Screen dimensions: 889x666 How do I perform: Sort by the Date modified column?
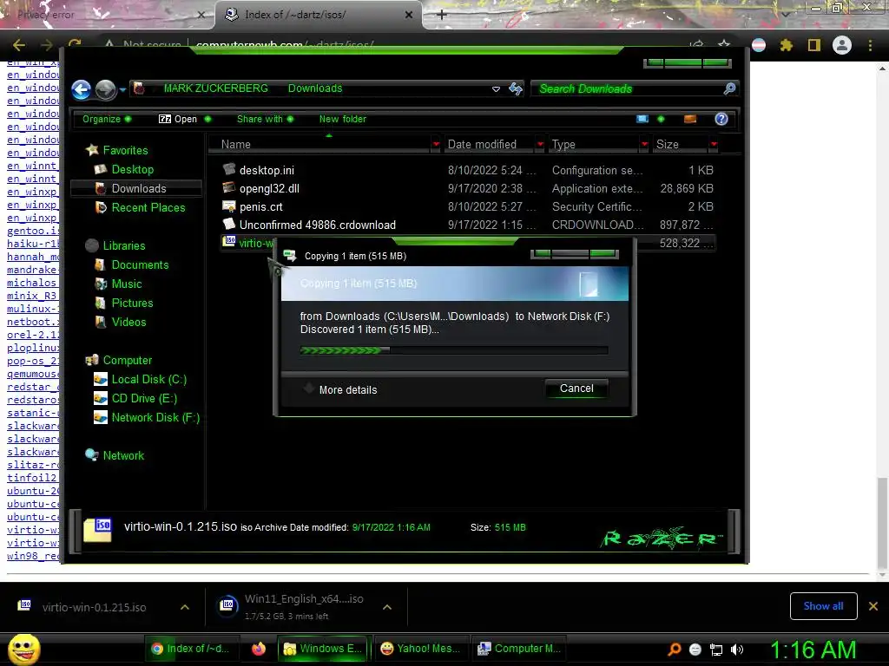tap(489, 145)
